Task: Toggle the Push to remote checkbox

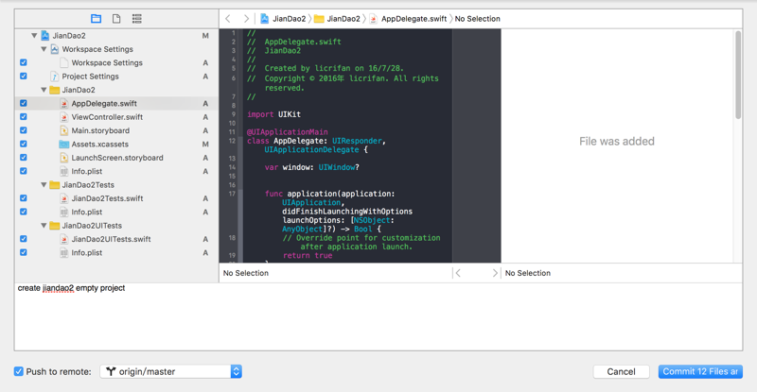Action: [x=18, y=371]
